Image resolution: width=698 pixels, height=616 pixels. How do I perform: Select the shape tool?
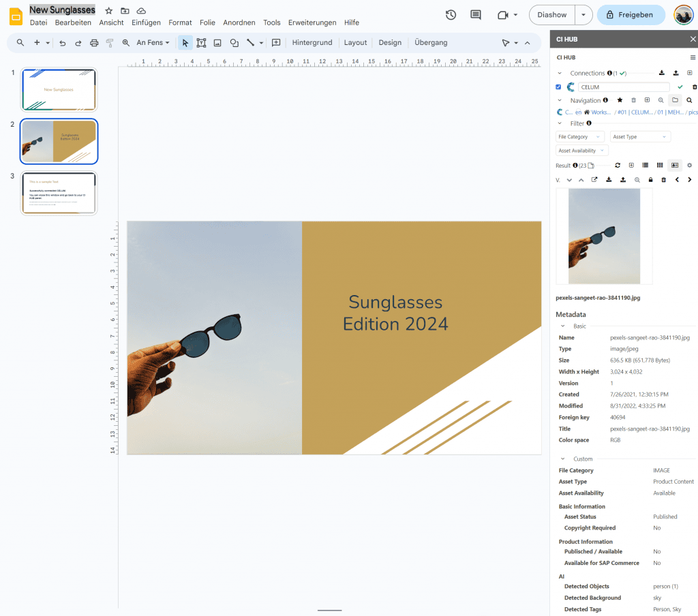234,42
